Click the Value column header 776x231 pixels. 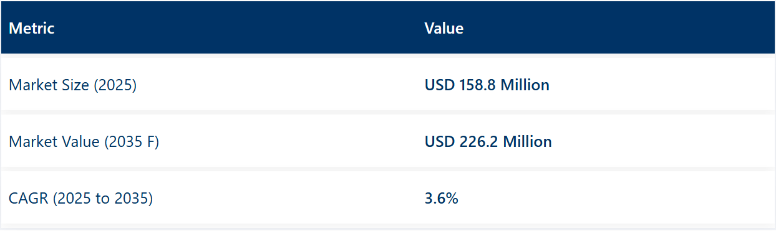coord(444,28)
